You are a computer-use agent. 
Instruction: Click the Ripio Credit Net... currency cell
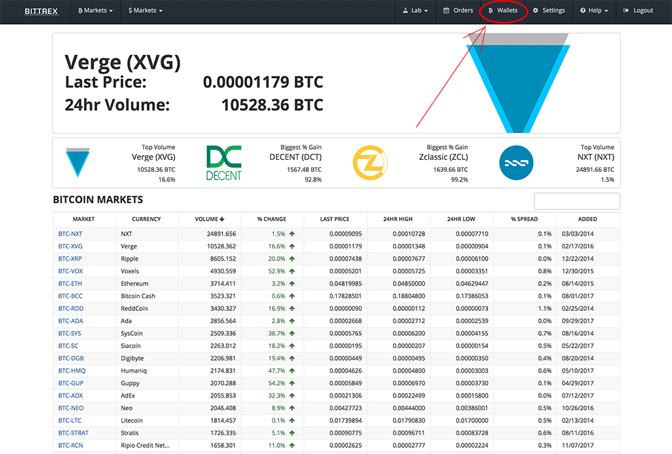(145, 445)
